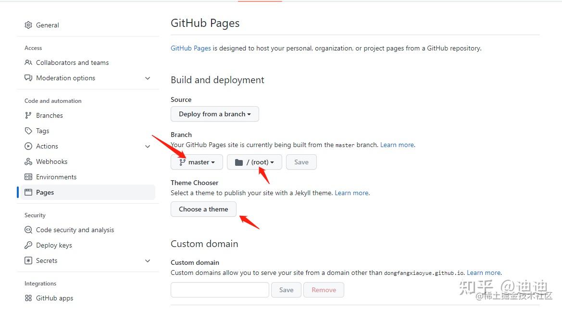Expand the Secrets section chevron
The width and height of the screenshot is (562, 310).
(148, 260)
